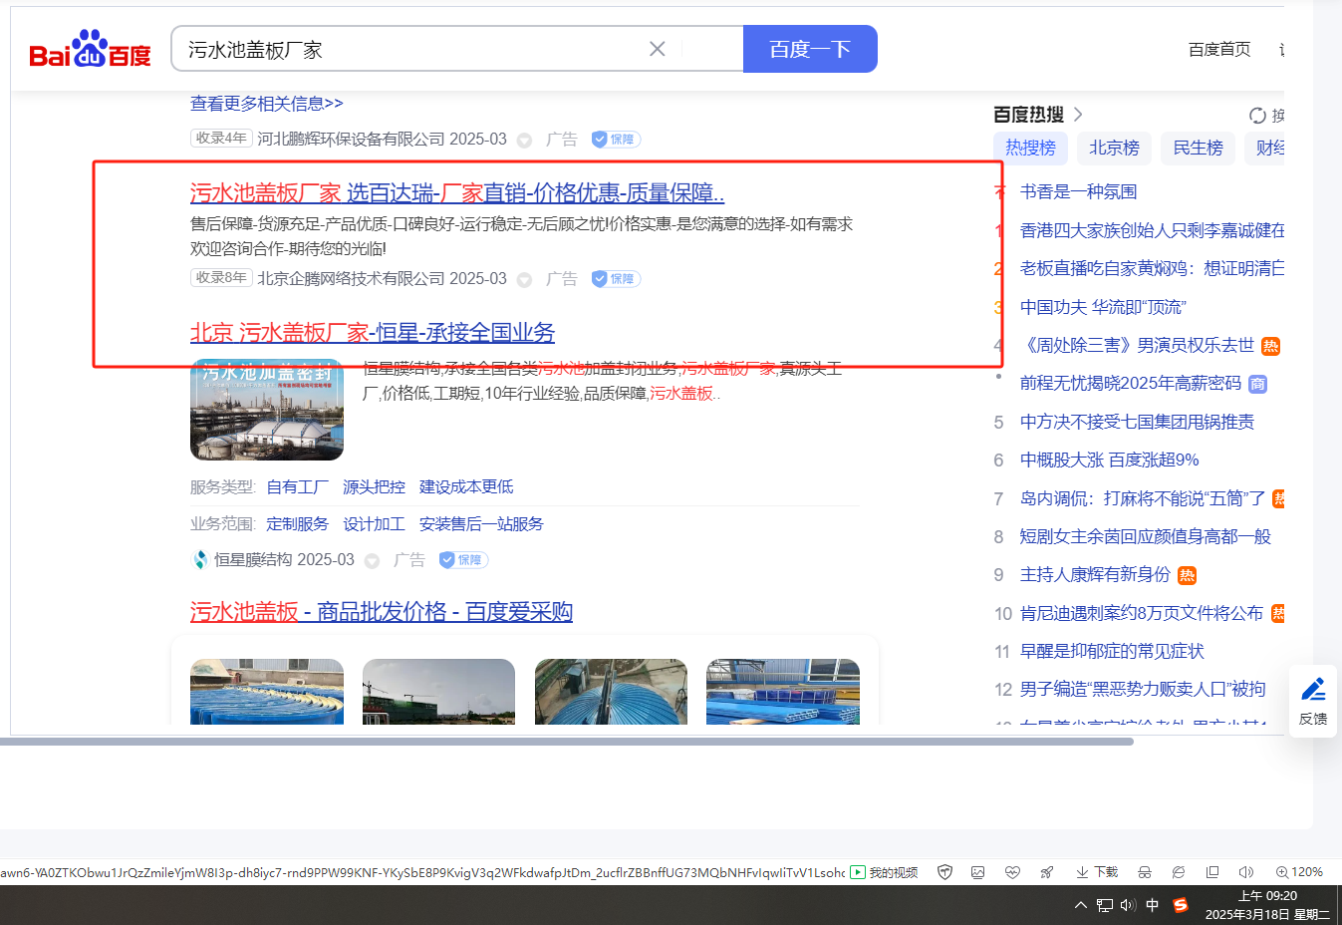1342x925 pixels.
Task: Show hidden system tray icons
Action: pyautogui.click(x=1080, y=905)
